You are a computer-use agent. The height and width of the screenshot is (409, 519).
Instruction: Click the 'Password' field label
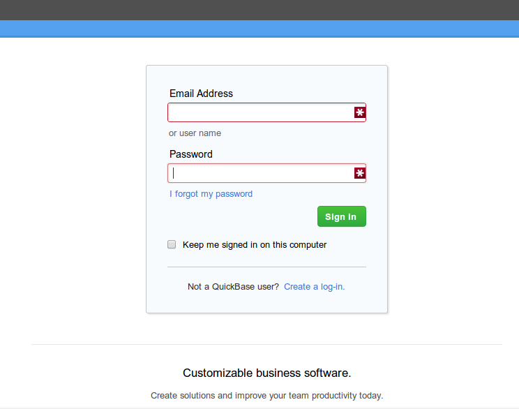pos(190,154)
